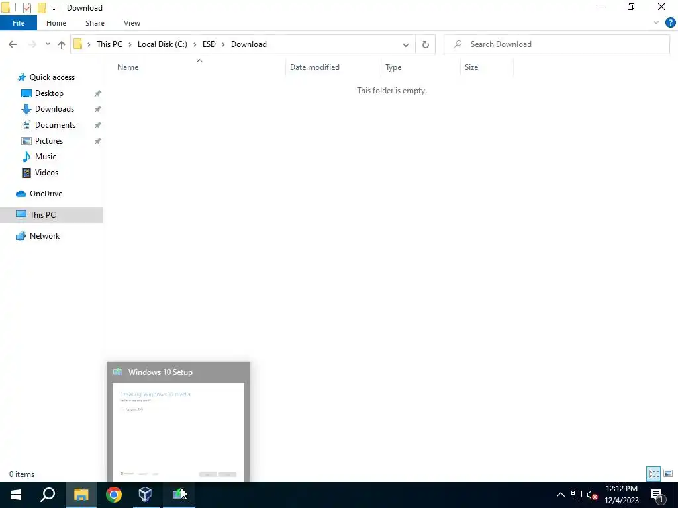Open Videos in the navigation pane
This screenshot has width=678, height=508.
pos(46,173)
